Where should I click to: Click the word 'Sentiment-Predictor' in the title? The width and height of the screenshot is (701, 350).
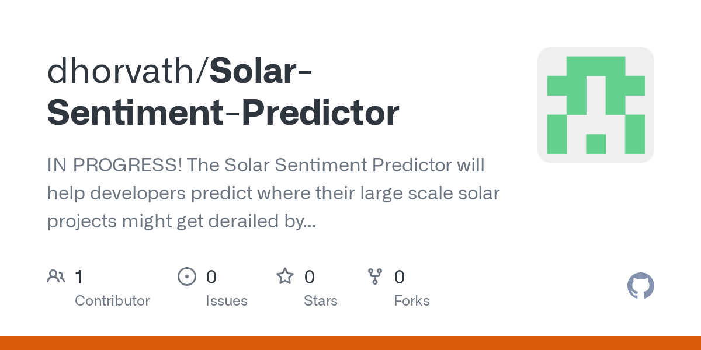[223, 113]
